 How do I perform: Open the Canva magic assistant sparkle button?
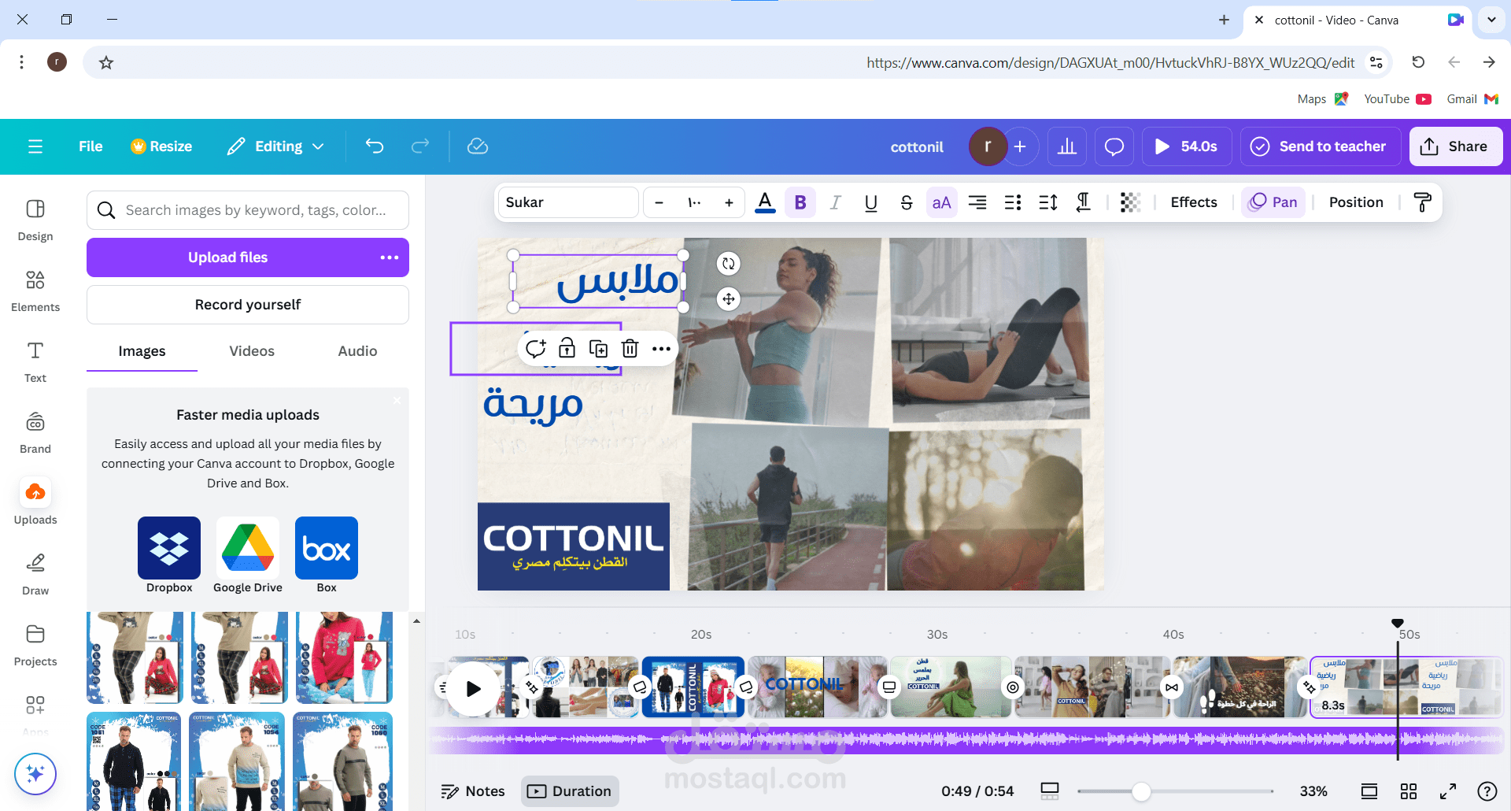[x=35, y=774]
